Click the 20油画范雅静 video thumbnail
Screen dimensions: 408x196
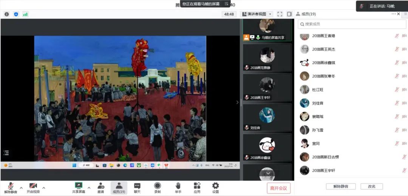[267, 57]
